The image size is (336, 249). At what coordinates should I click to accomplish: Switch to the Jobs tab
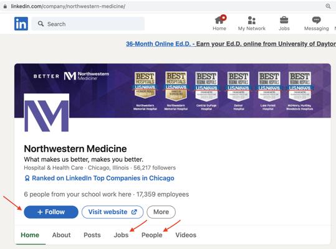click(121, 235)
